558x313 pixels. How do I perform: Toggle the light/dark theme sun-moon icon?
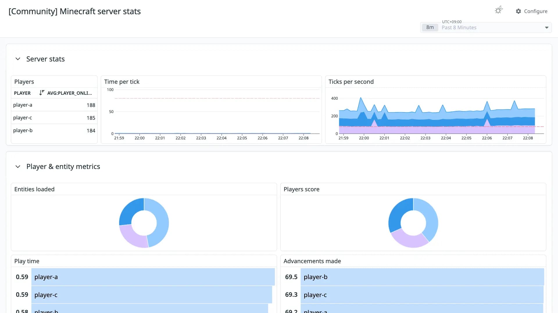(499, 10)
